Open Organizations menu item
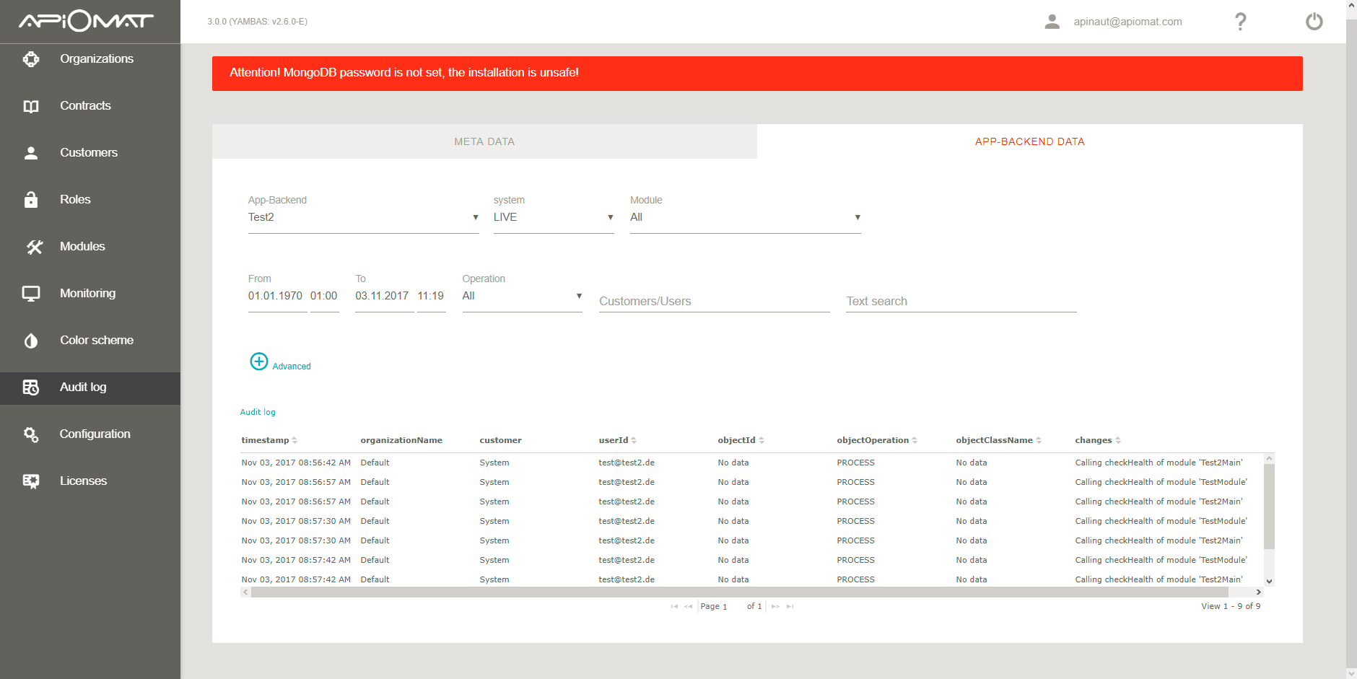This screenshot has width=1357, height=679. pos(97,59)
